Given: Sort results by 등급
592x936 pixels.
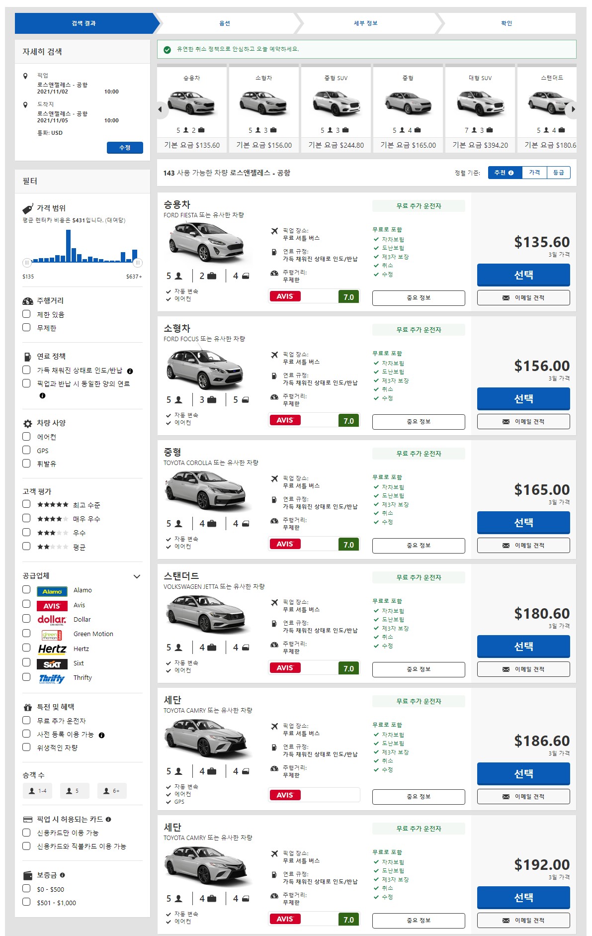Looking at the screenshot, I should tap(559, 173).
